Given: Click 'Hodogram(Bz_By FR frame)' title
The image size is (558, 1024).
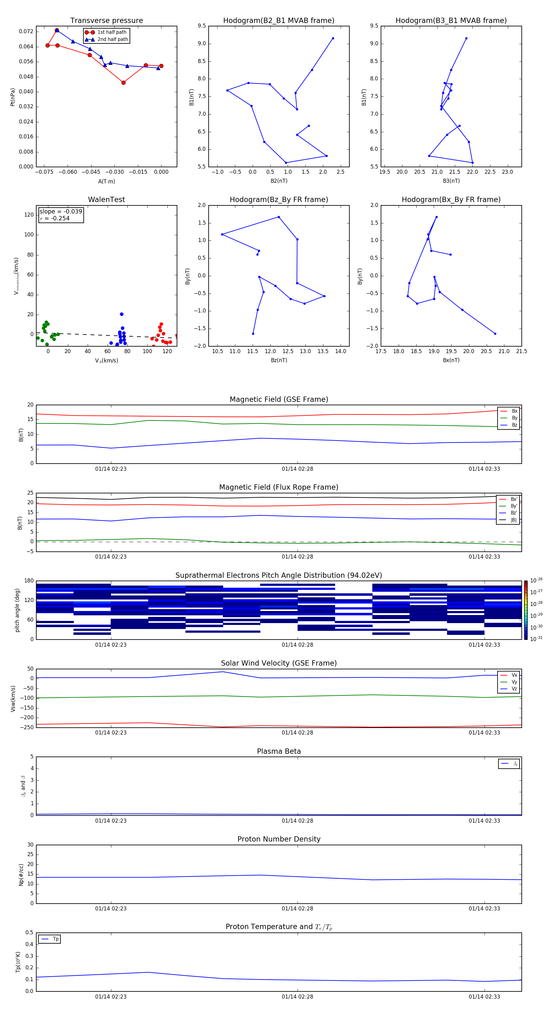Looking at the screenshot, I should pyautogui.click(x=279, y=200).
